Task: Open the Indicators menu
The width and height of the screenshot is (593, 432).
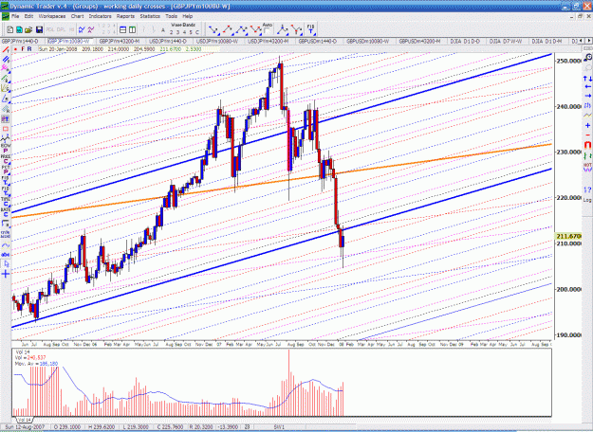Action: [x=101, y=16]
